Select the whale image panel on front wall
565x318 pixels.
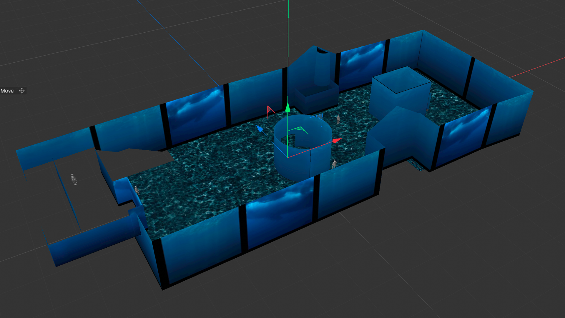click(280, 215)
